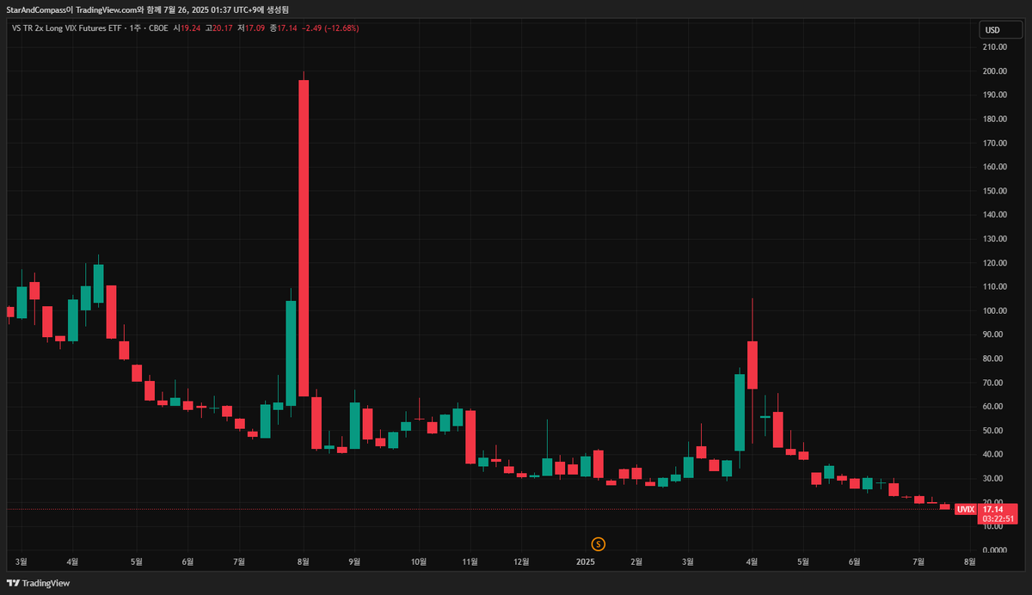Click the close value 17.14 in legend
Image resolution: width=1032 pixels, height=595 pixels.
(x=286, y=28)
